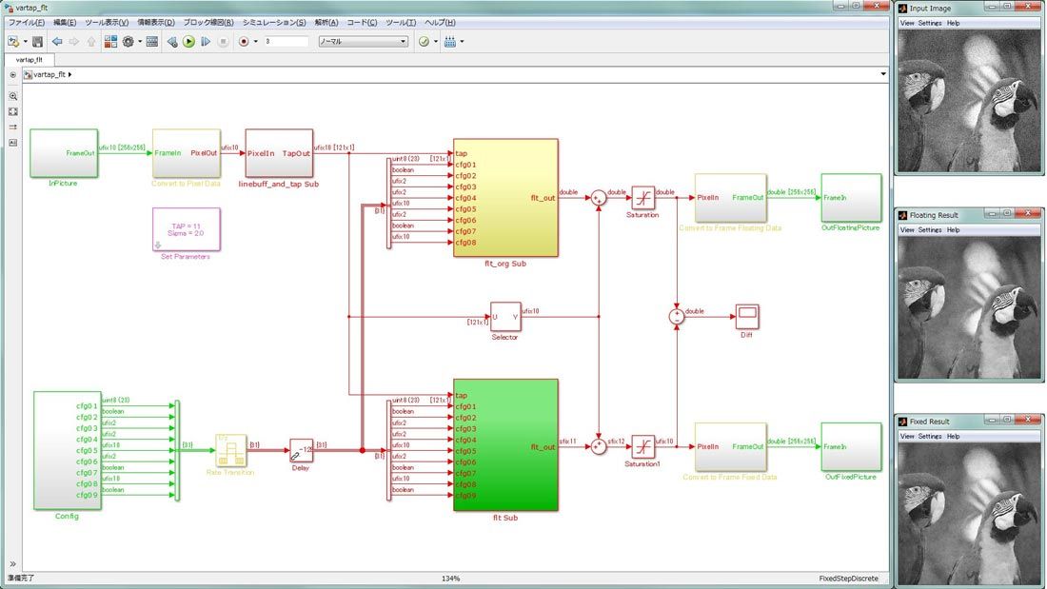Select the Diff scope block
Screen dimensions: 1047x589
(x=747, y=316)
